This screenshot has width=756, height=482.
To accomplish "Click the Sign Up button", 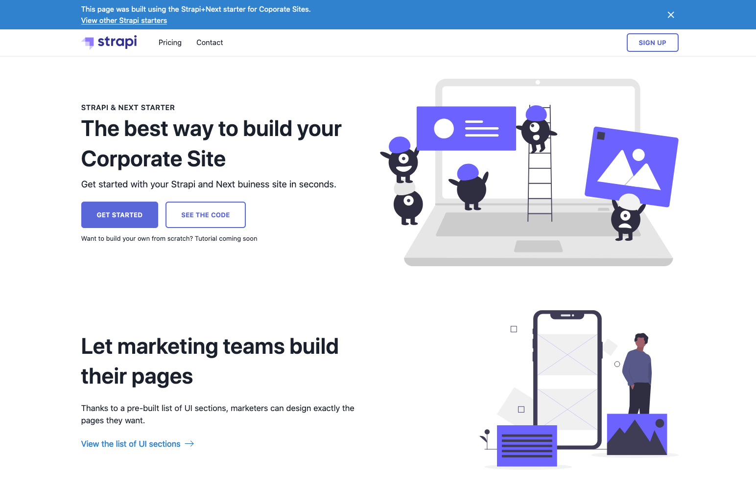I will click(652, 43).
